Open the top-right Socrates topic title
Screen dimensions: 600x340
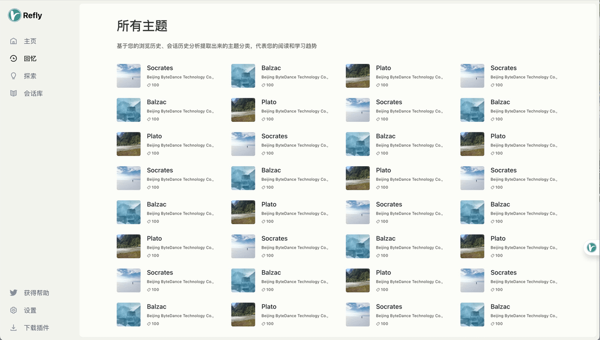[503, 68]
